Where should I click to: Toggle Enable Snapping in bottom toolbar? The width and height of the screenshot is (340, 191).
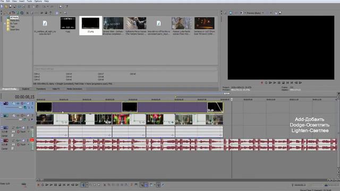(142, 185)
